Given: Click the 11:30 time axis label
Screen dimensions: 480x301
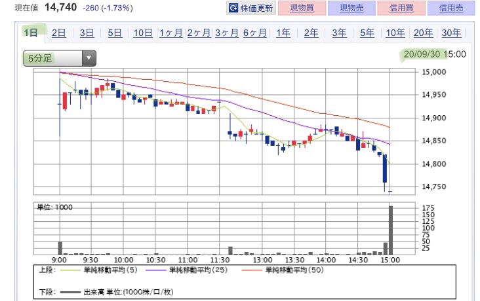Looking at the screenshot, I should [x=220, y=260].
